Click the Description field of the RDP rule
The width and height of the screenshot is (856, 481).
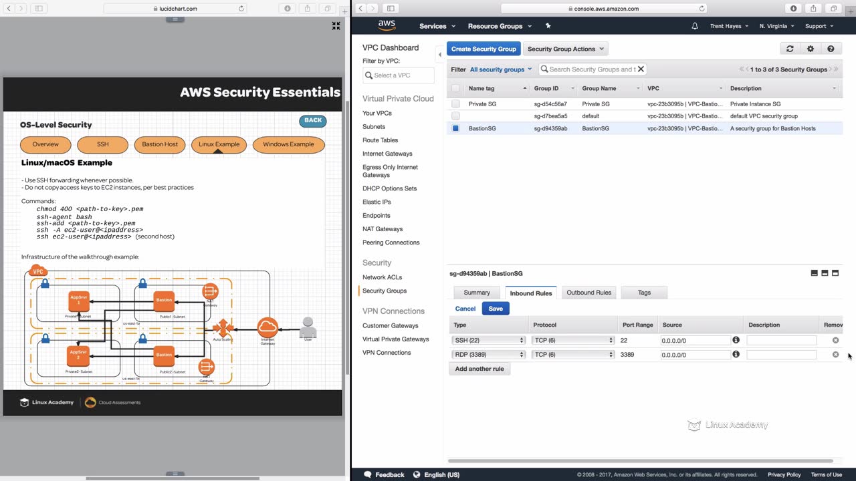click(782, 355)
